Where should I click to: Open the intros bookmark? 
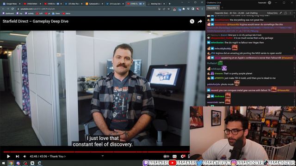click(66, 13)
